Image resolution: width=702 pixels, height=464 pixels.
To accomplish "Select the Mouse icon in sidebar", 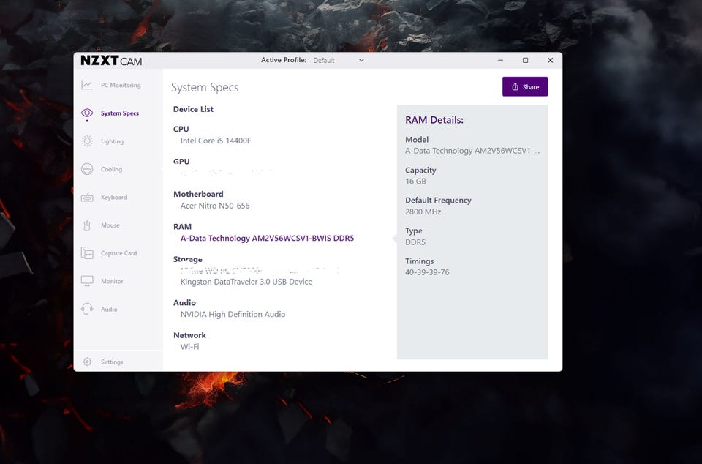I will tap(87, 225).
